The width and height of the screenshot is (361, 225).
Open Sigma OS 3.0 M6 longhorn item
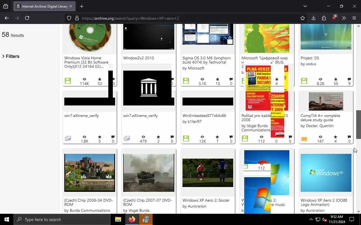click(x=206, y=60)
